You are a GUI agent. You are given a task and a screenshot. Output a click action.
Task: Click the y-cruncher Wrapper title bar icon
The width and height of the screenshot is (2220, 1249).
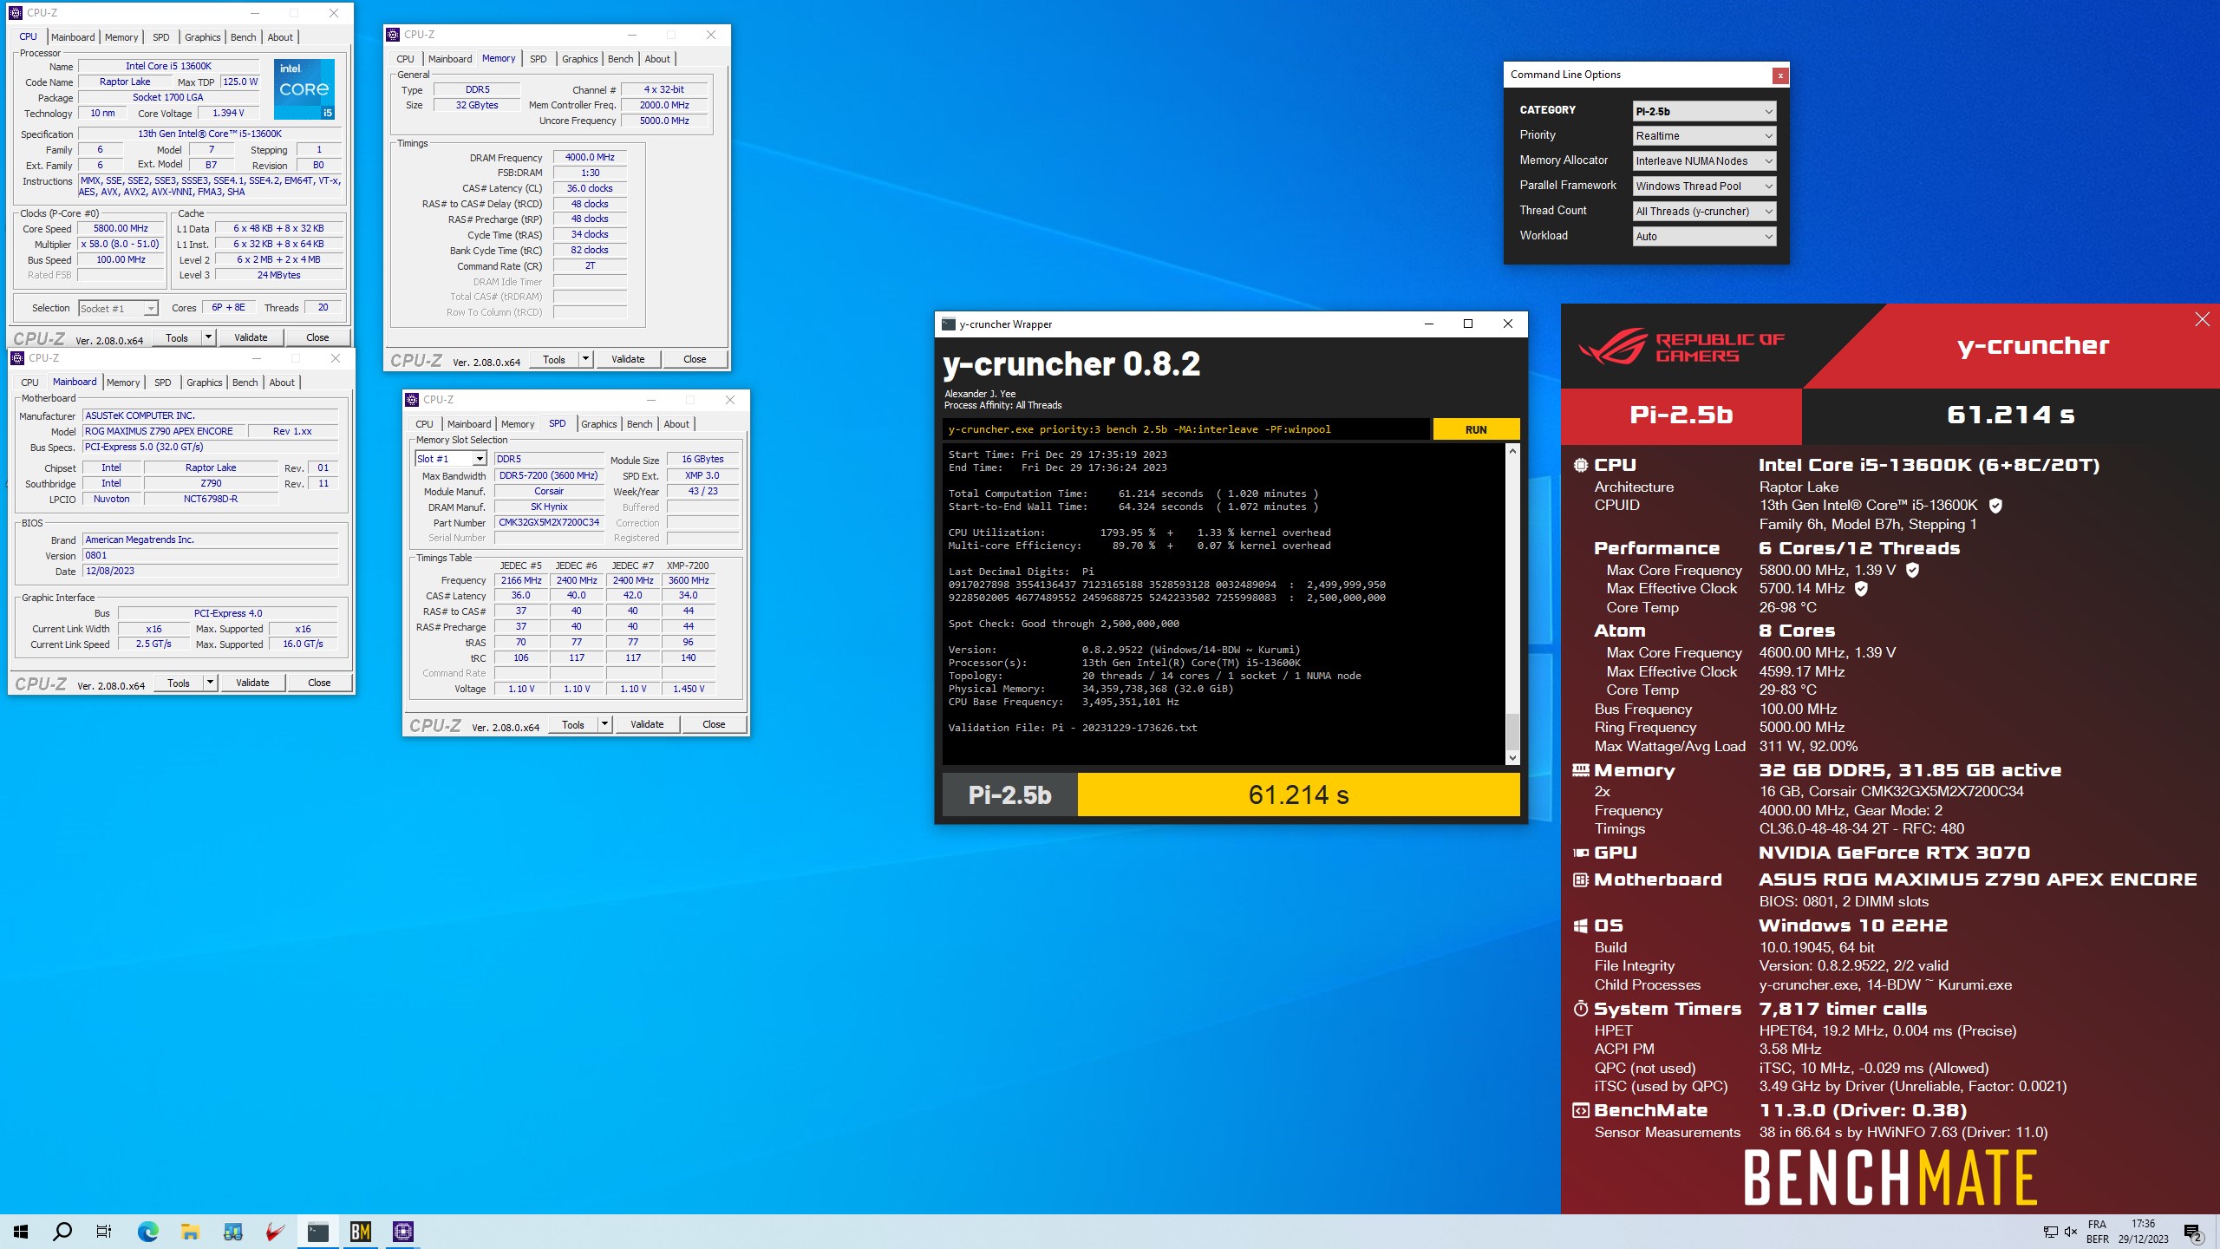coord(949,324)
